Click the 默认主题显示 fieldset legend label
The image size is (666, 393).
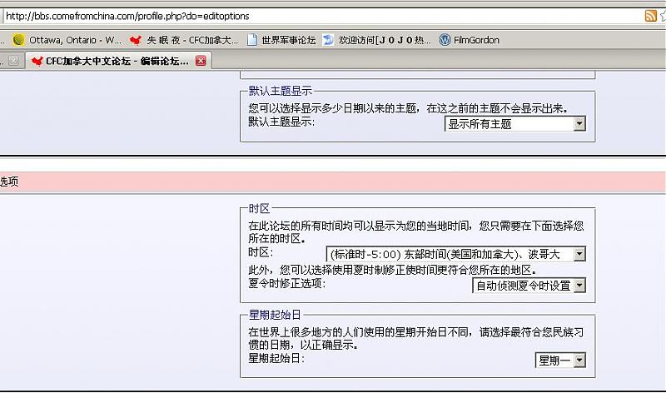pyautogui.click(x=281, y=91)
